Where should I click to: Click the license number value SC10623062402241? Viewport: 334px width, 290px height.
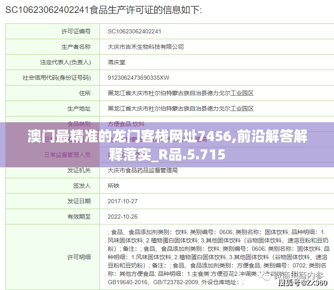[x=134, y=31]
